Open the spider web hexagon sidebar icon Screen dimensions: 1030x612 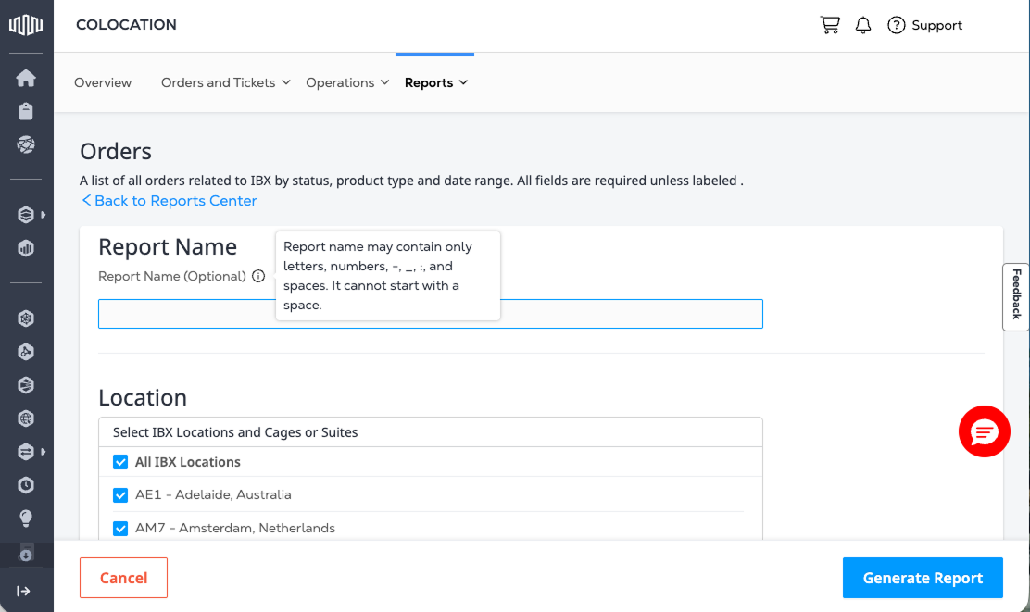tap(26, 318)
